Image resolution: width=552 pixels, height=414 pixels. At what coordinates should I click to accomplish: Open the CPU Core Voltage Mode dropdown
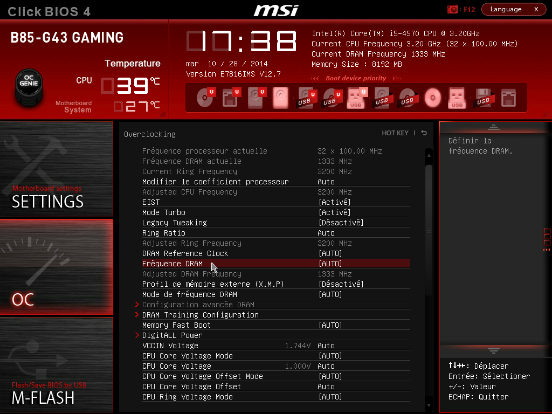point(276,356)
